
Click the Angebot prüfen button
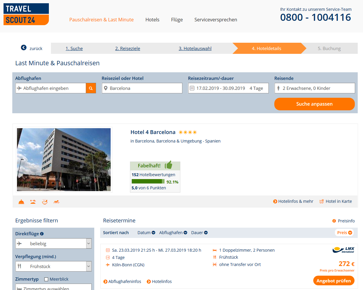tap(334, 281)
